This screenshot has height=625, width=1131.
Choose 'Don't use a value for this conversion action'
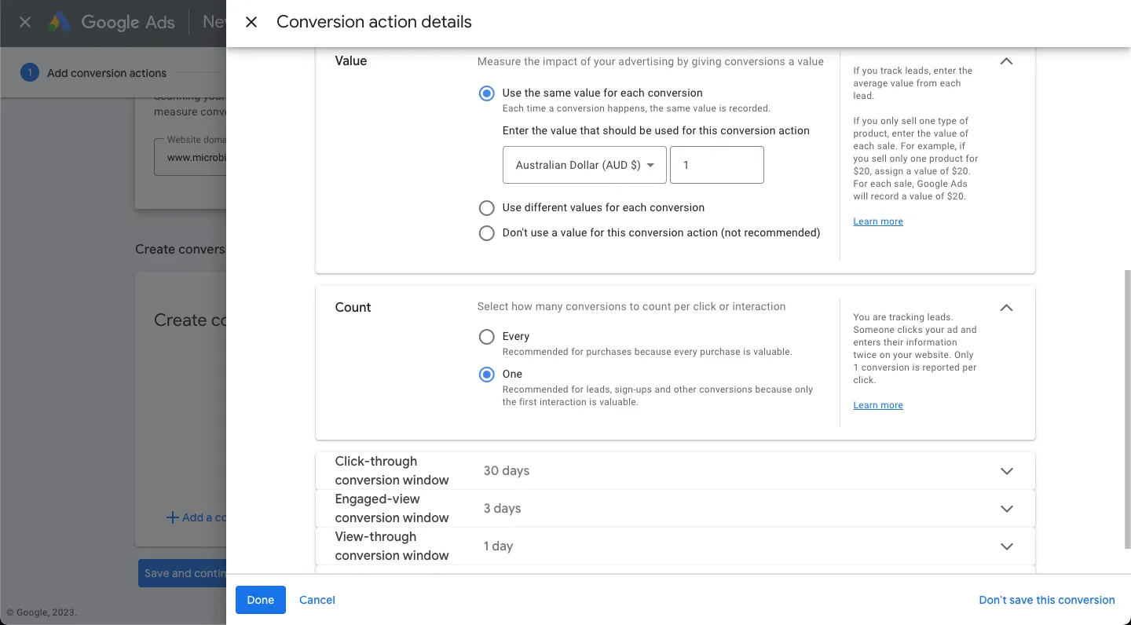click(486, 232)
